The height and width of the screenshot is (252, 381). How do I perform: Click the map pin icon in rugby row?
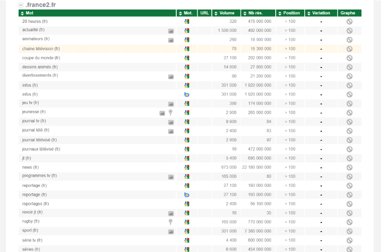tap(170, 222)
